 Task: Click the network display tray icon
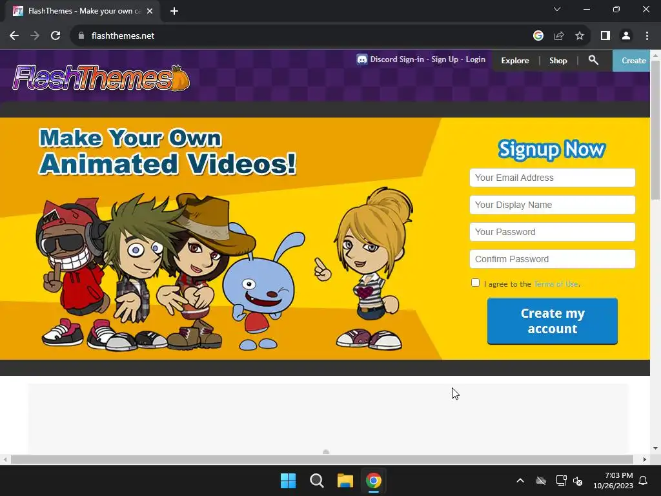click(561, 480)
